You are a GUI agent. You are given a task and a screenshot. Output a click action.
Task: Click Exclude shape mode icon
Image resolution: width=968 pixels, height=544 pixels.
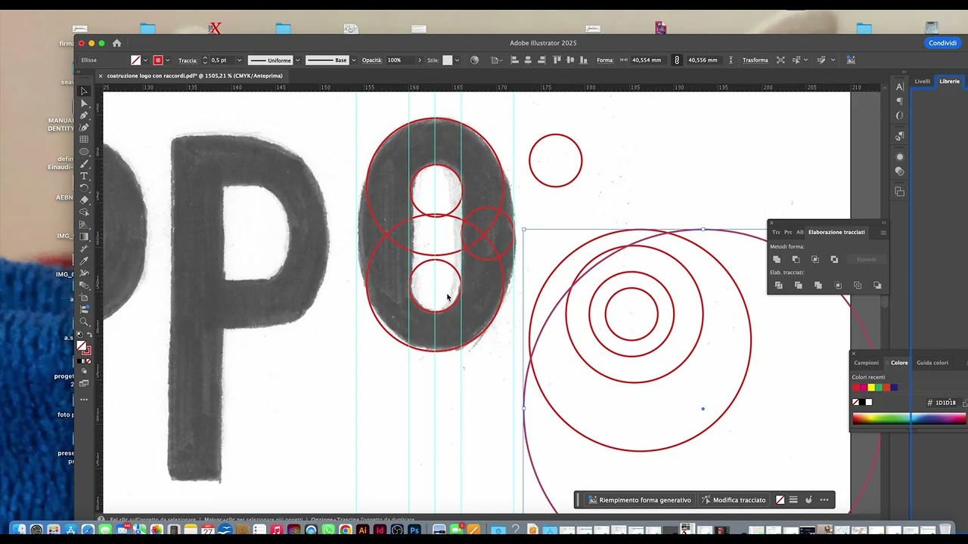[x=834, y=259]
